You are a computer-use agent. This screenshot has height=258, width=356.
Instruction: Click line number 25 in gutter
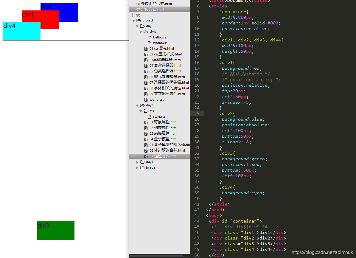pyautogui.click(x=197, y=114)
